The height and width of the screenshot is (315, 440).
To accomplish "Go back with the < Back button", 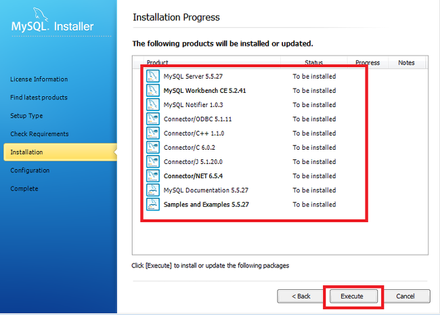I will tap(301, 296).
